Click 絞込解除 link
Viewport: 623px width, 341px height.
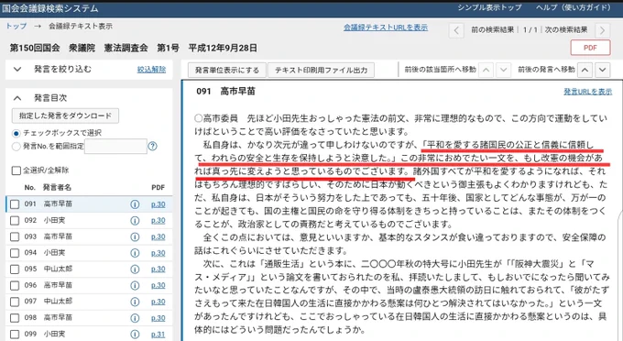tap(151, 69)
